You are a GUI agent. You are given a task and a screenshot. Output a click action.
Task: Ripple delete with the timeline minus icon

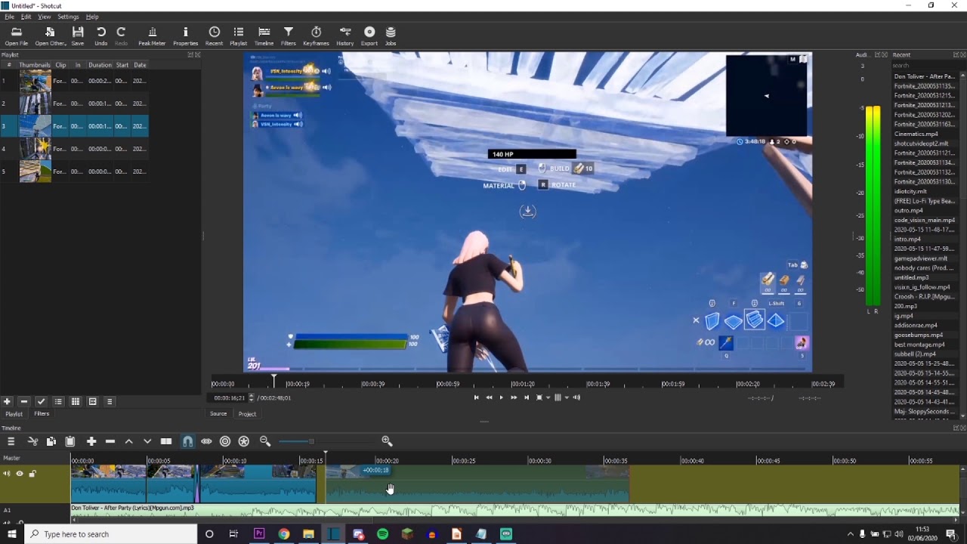tap(110, 441)
